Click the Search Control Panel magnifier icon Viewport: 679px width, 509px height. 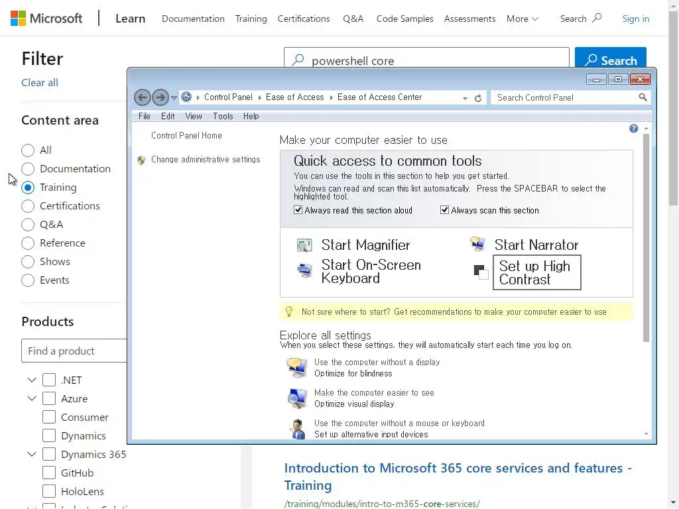coord(643,97)
